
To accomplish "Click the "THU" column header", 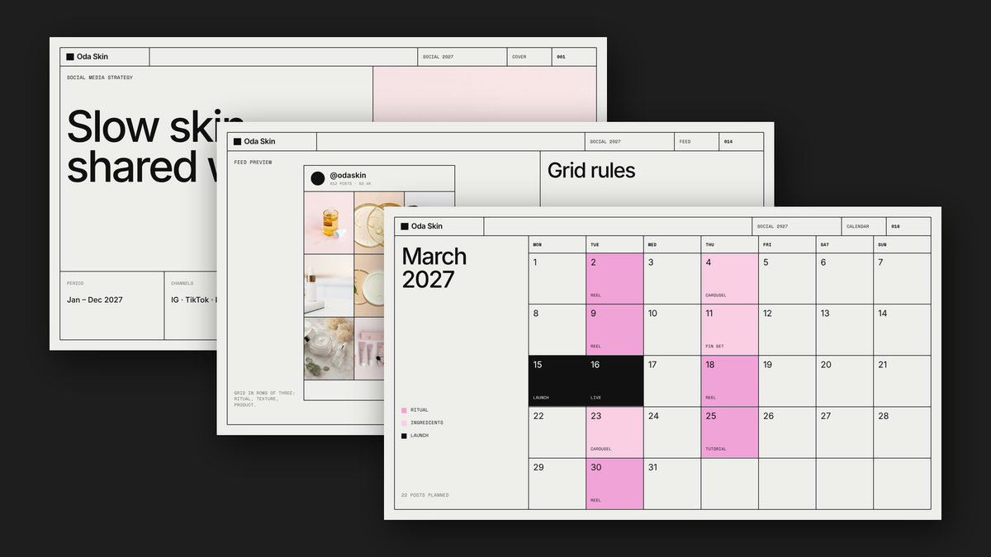I will click(709, 245).
